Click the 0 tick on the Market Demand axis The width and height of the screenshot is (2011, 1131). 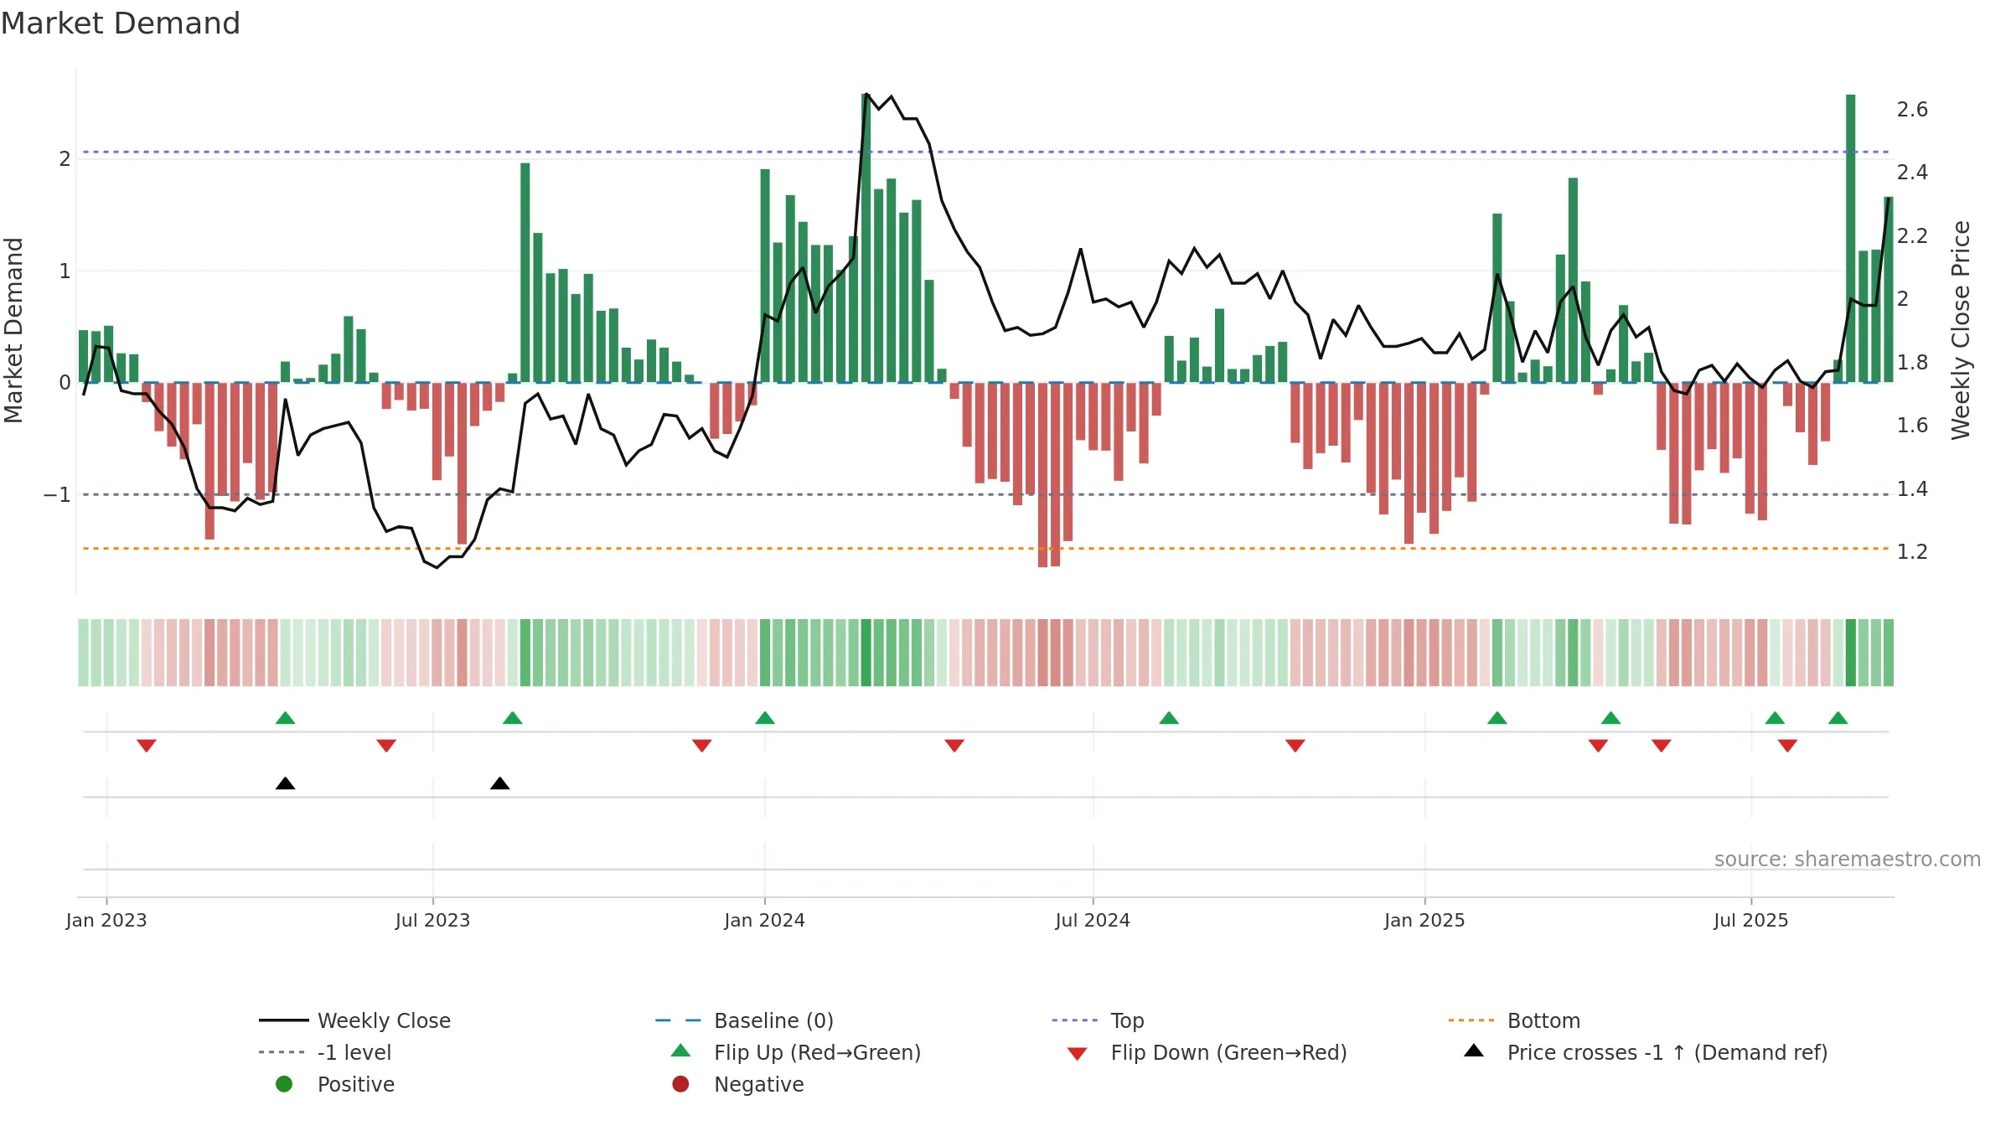pyautogui.click(x=65, y=382)
